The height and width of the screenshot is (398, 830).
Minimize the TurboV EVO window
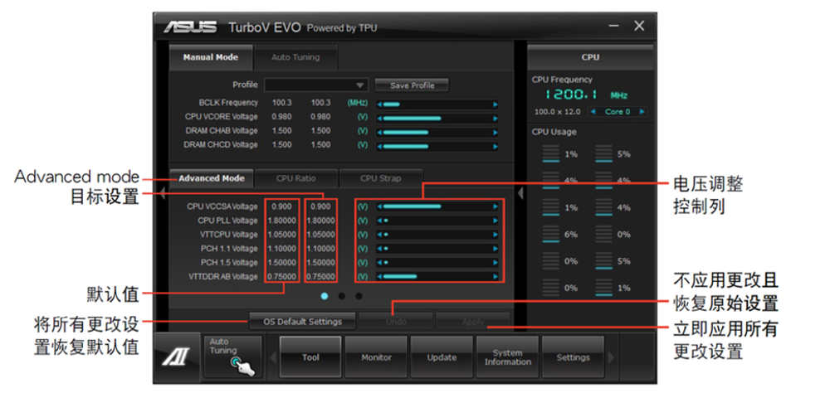(x=614, y=27)
